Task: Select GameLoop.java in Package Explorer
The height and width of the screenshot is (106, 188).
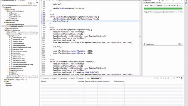Action: pos(15,15)
